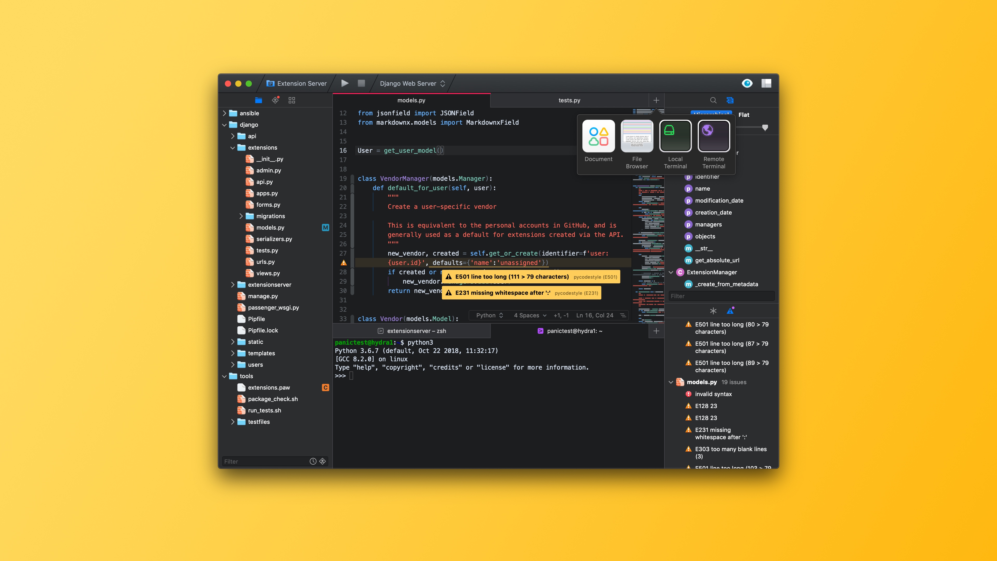This screenshot has height=561, width=997.
Task: Toggle the layout panes icon
Action: (x=766, y=83)
